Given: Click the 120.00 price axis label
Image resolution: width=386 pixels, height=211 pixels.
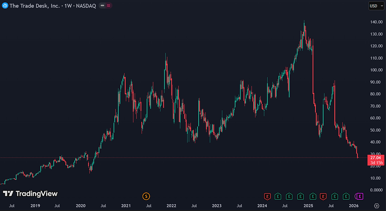Looking at the screenshot, I should pos(377,46).
